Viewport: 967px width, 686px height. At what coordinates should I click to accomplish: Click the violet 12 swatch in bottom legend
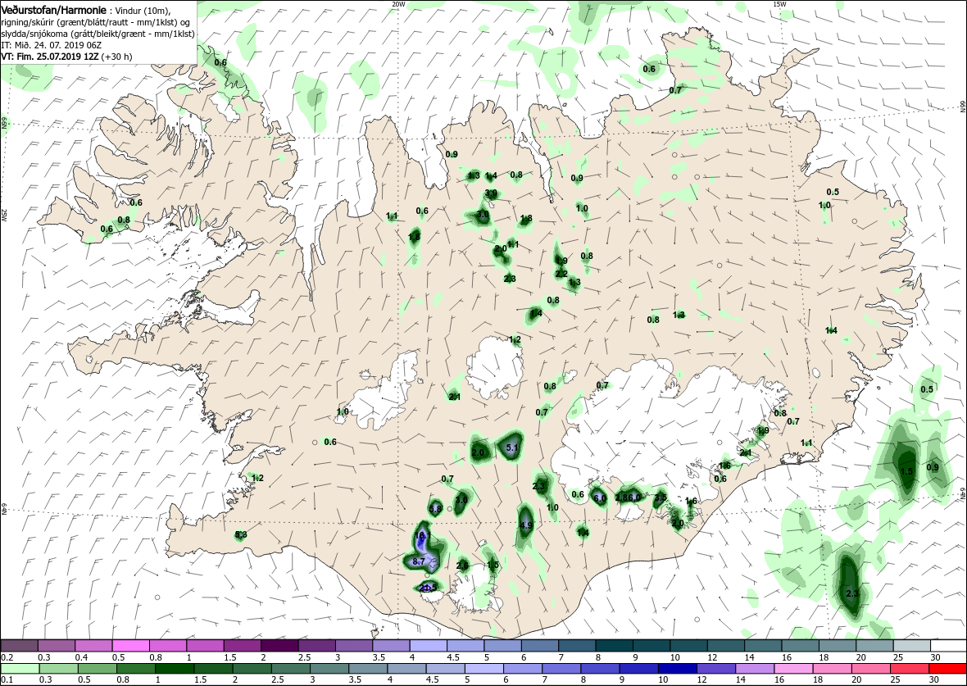[716, 670]
